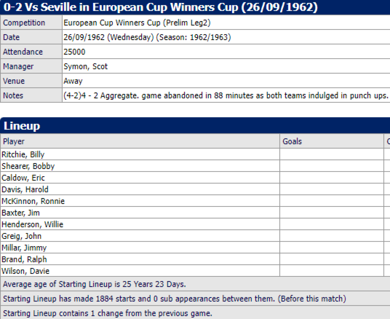
Task: Click Davis, Harold in lineup table
Action: 25,189
